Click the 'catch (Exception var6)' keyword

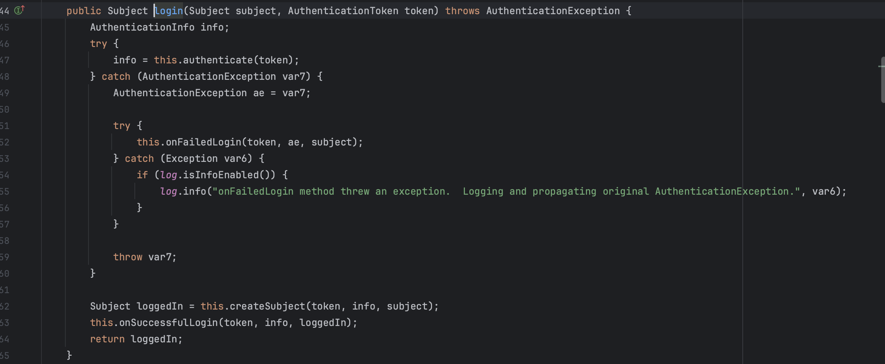click(139, 159)
